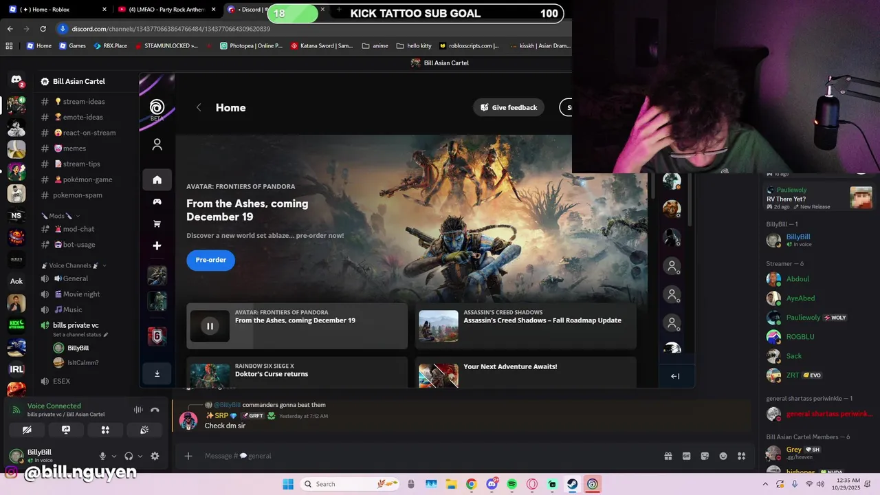
Task: Open emoji picker in message bar
Action: click(723, 456)
